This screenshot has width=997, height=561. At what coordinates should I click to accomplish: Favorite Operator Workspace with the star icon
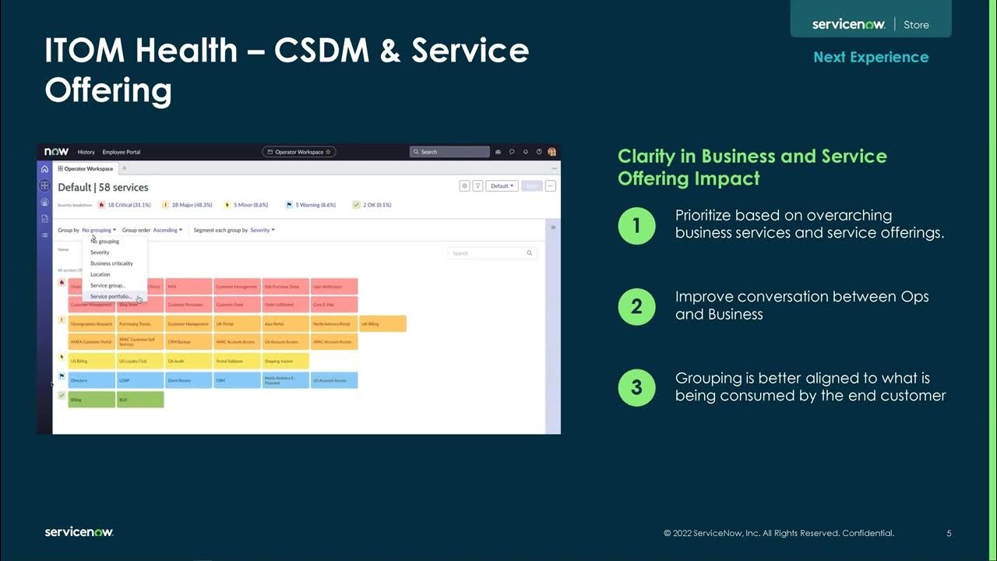click(328, 152)
